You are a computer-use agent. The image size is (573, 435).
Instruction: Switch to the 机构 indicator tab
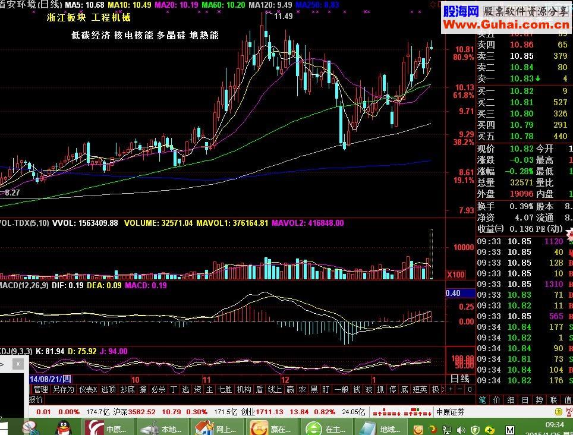click(x=244, y=389)
